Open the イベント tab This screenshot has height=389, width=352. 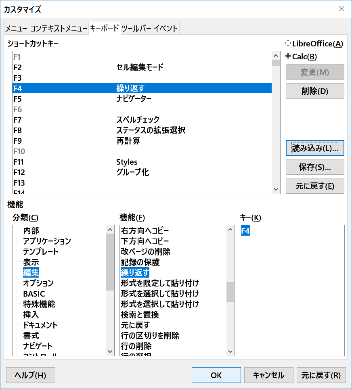(x=166, y=29)
